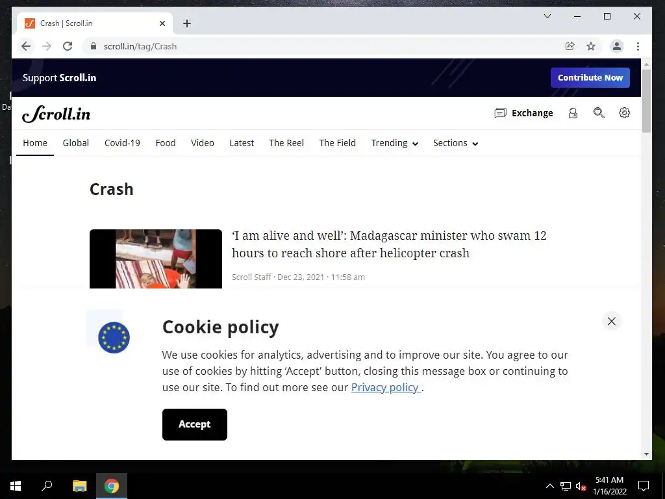
Task: Click the Dec 23, 2021 article date
Action: click(x=301, y=277)
